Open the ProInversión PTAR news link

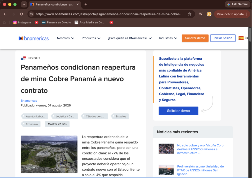(200, 170)
